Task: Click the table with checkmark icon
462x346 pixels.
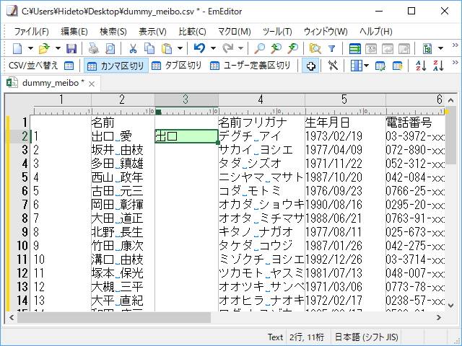Action: [x=380, y=66]
